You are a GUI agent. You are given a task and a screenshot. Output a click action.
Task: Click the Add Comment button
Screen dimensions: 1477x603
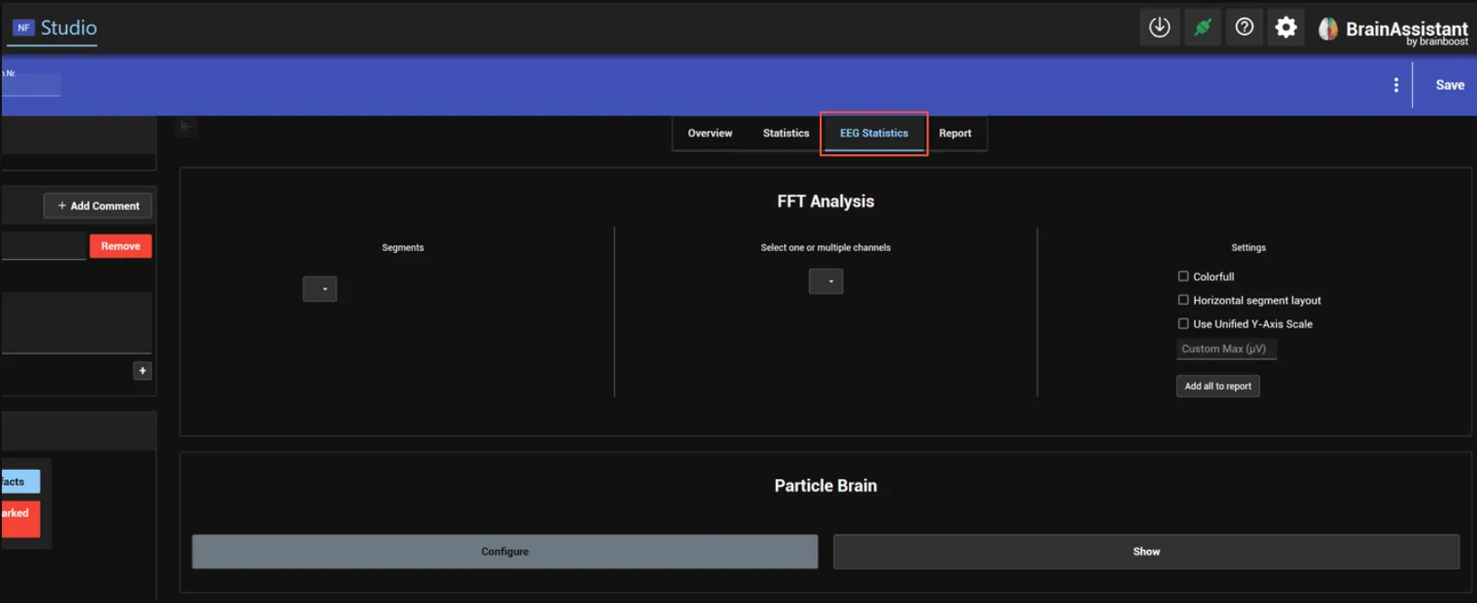98,206
